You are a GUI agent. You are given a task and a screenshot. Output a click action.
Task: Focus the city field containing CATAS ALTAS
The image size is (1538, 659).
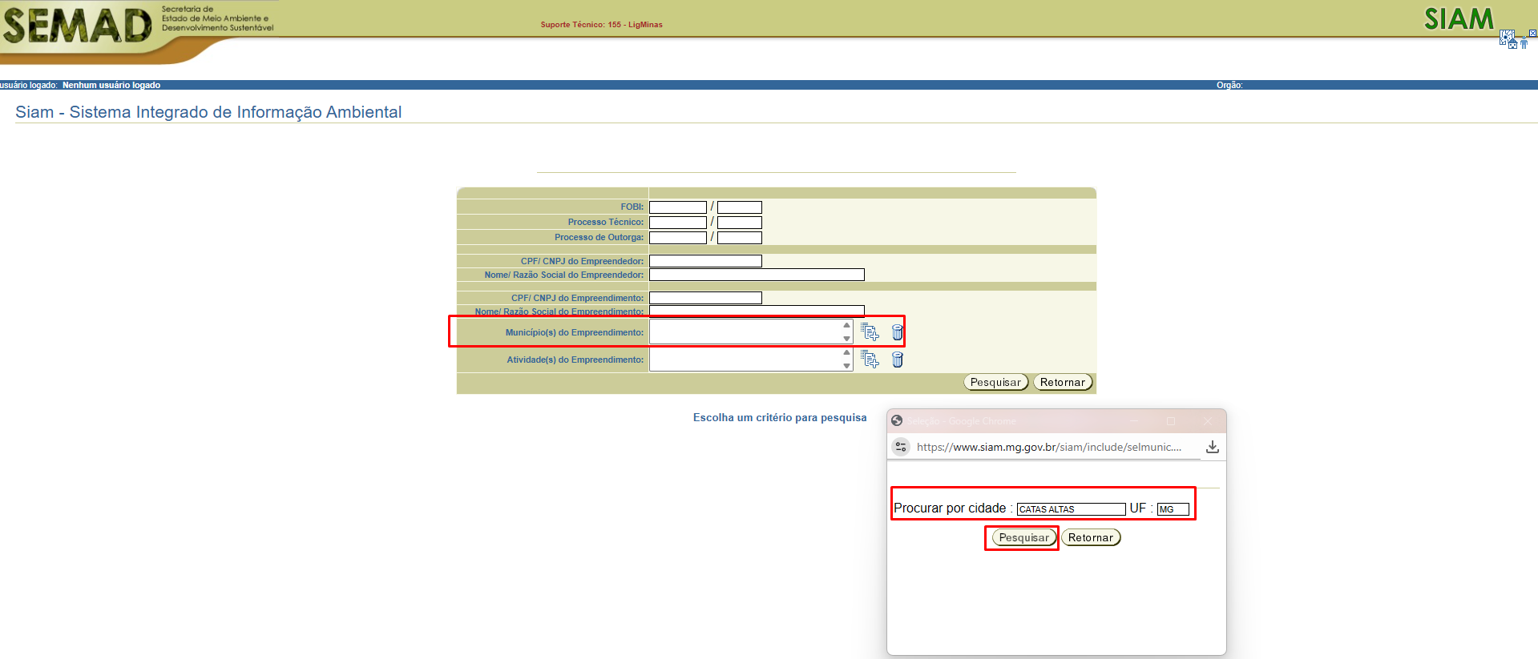(x=1071, y=509)
